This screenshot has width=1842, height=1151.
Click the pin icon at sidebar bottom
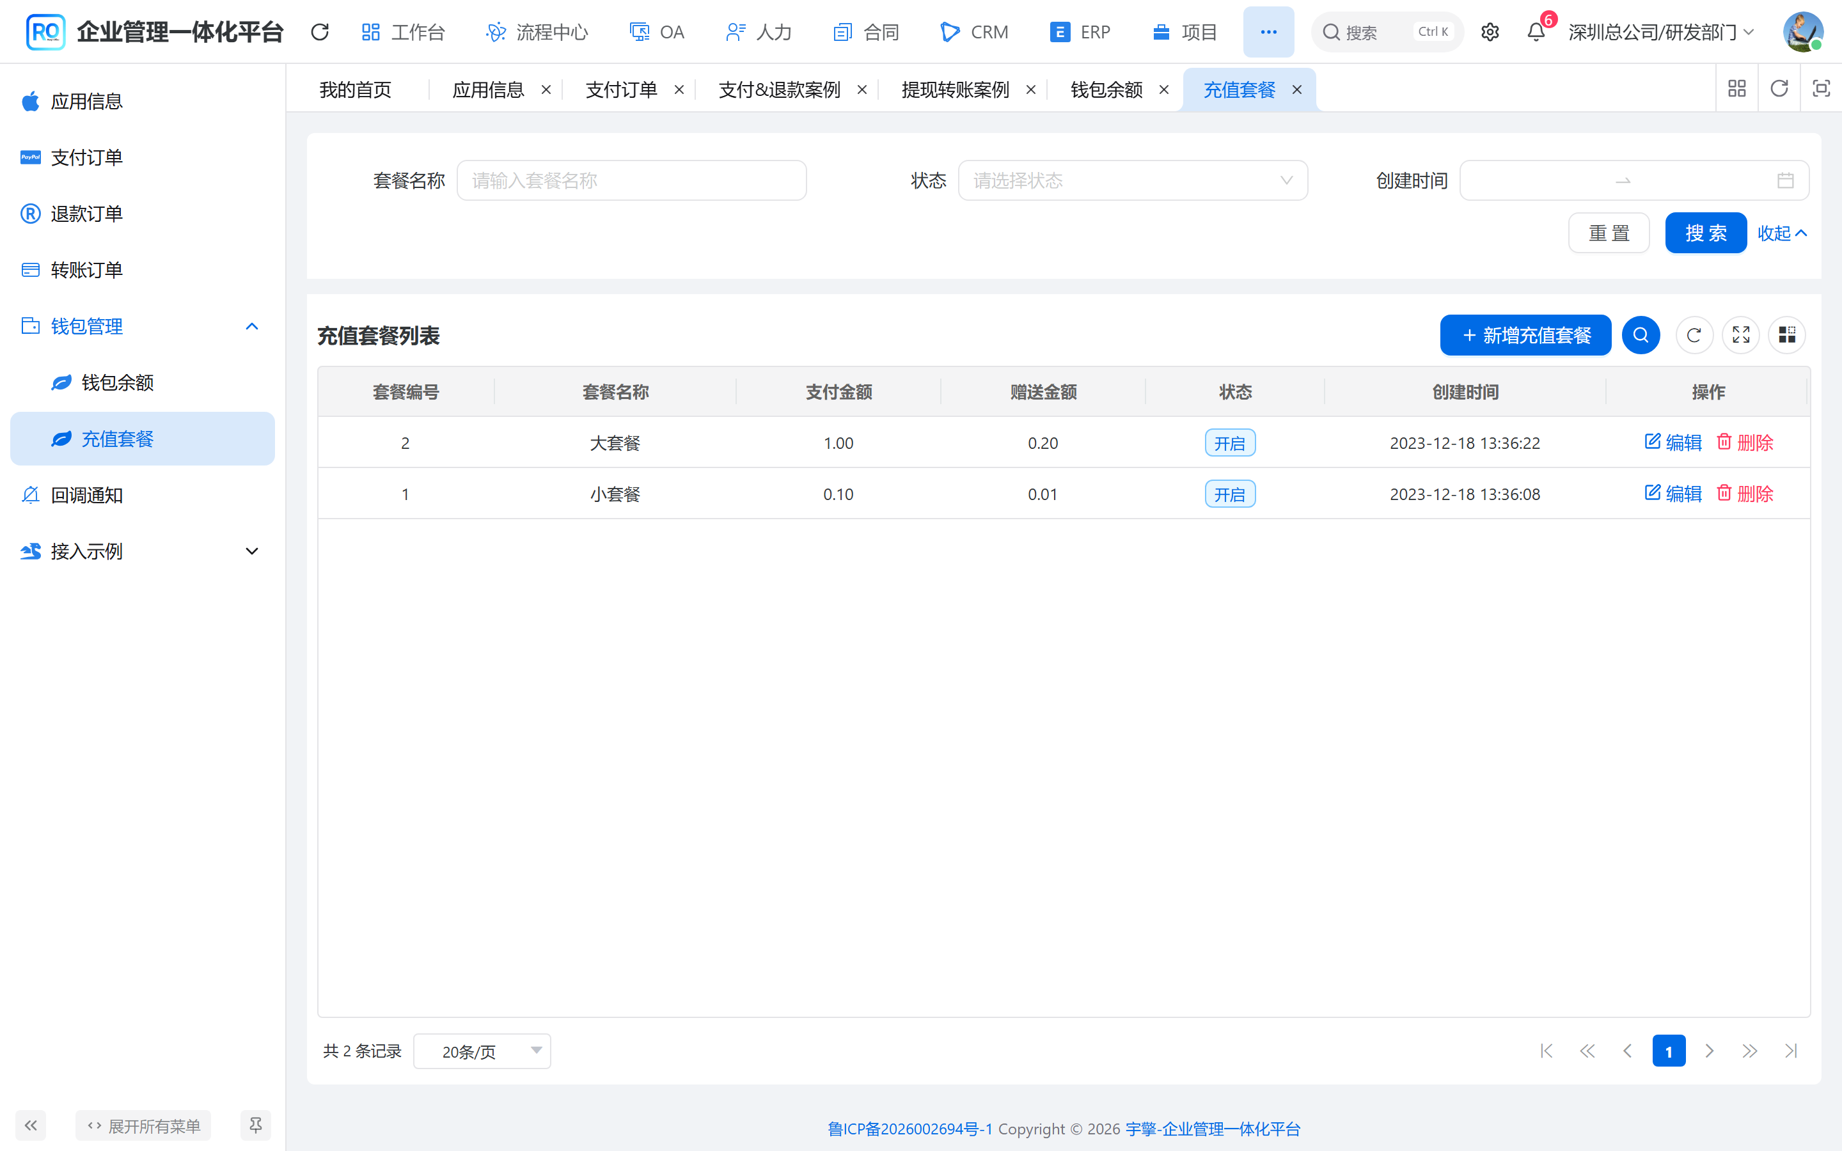pyautogui.click(x=256, y=1125)
